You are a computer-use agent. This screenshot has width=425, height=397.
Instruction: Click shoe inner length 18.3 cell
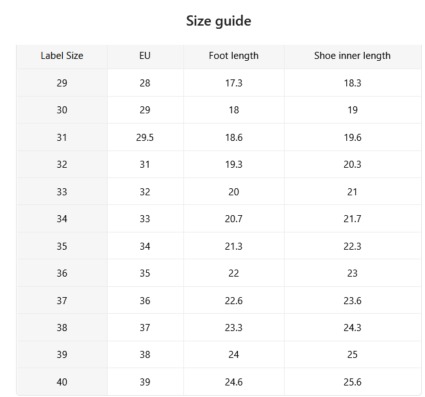[x=353, y=83]
